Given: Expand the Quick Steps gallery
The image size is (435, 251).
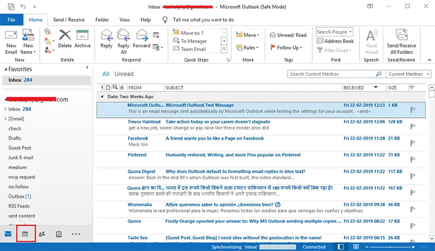Looking at the screenshot, I should coord(224,49).
